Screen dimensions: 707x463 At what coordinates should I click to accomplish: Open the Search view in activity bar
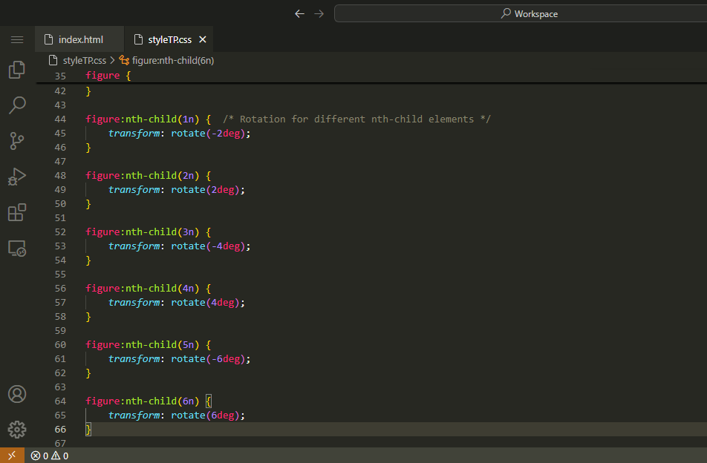16,105
